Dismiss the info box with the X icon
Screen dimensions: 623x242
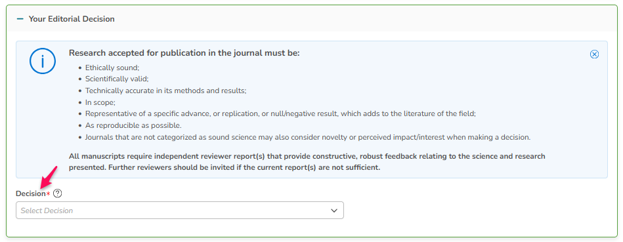point(594,54)
